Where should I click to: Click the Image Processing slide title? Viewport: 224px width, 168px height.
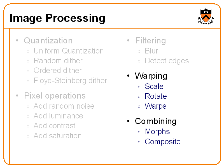click(x=57, y=18)
